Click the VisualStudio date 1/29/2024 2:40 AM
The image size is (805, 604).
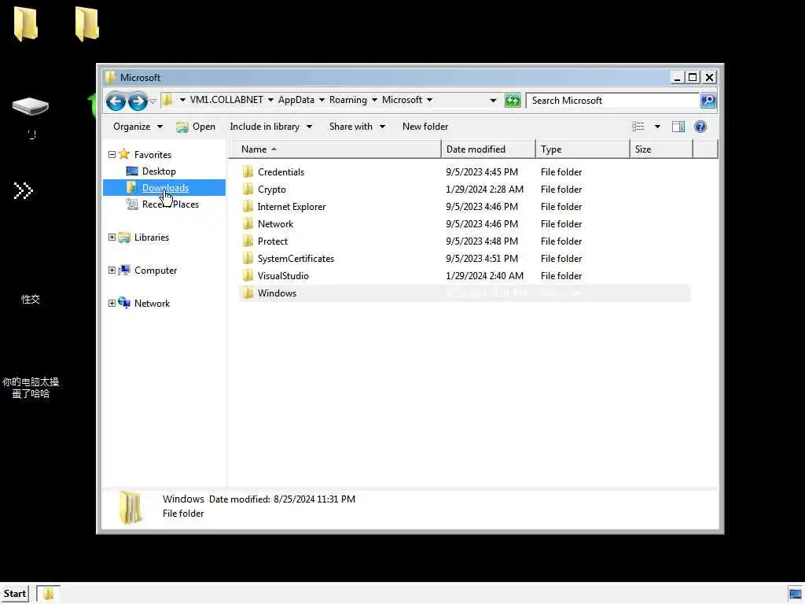click(484, 276)
